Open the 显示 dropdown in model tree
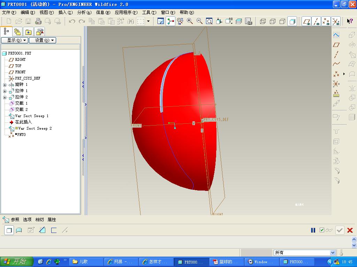Viewport: 357px width, 267px height. pyautogui.click(x=15, y=40)
